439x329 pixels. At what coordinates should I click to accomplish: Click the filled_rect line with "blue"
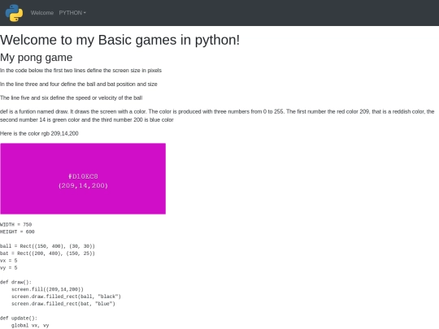[63, 304]
